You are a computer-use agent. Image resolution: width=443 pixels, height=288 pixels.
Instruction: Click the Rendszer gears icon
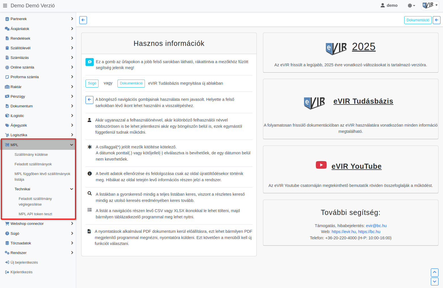click(7, 253)
